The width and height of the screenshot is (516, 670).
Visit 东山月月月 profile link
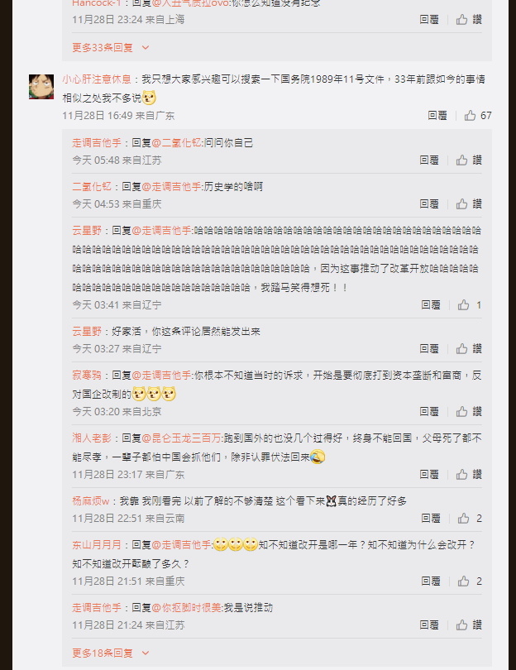coord(97,545)
